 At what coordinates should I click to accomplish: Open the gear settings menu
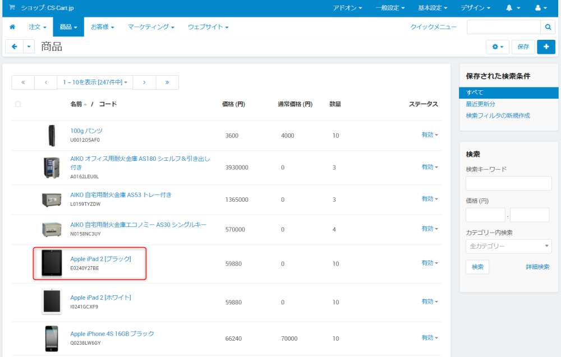(x=497, y=47)
